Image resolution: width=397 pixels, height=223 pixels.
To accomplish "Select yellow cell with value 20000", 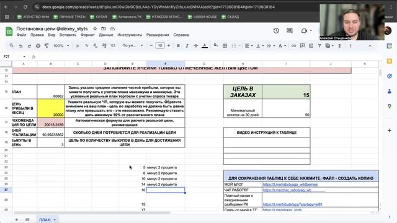I will coord(51,108).
